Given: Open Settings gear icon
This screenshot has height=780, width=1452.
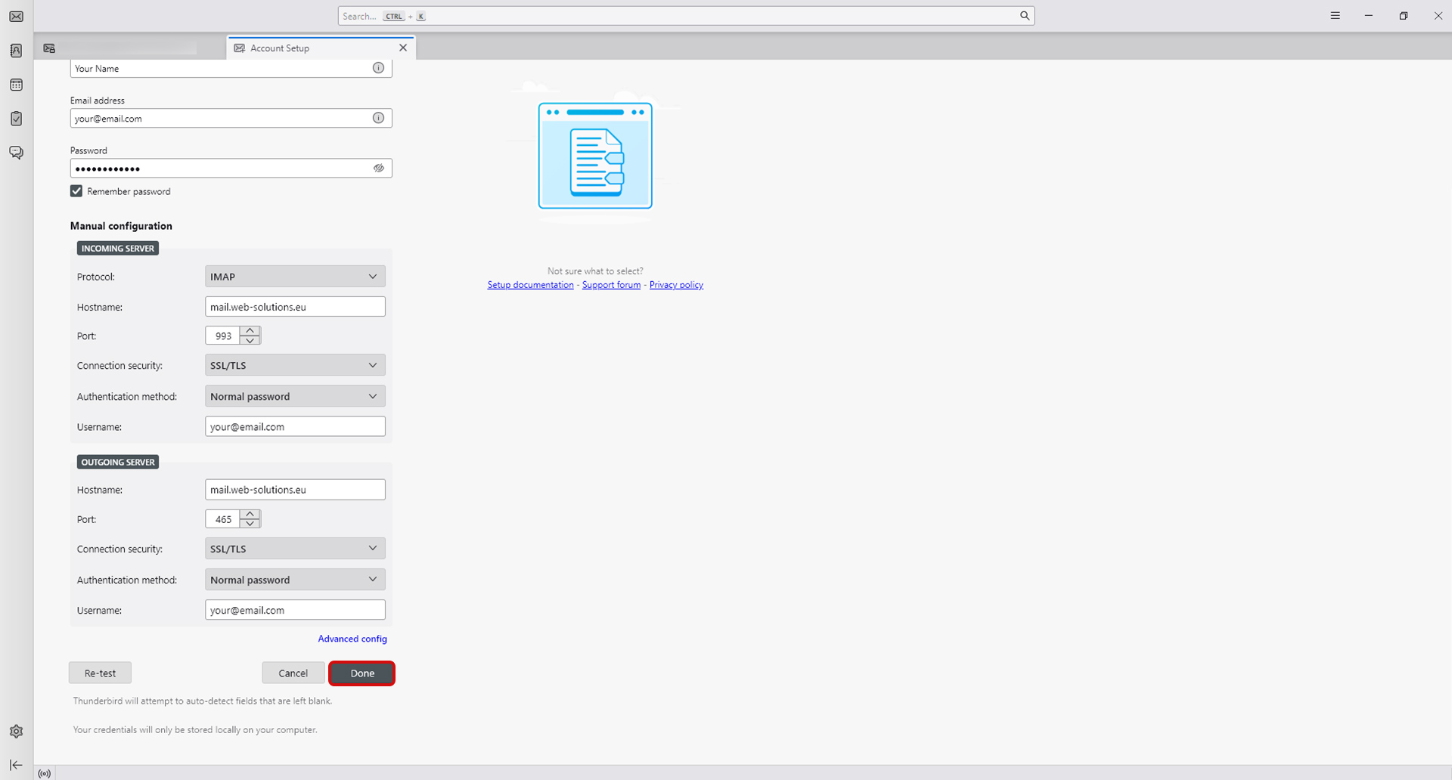Looking at the screenshot, I should coord(16,731).
